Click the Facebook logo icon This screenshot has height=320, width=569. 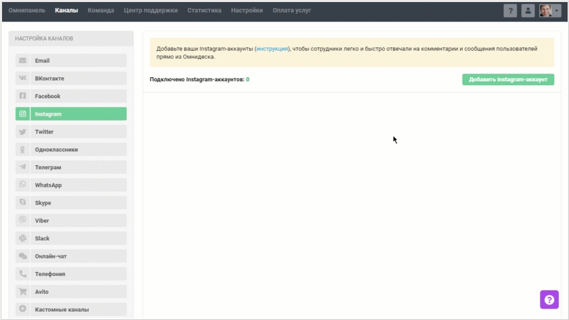pos(22,96)
